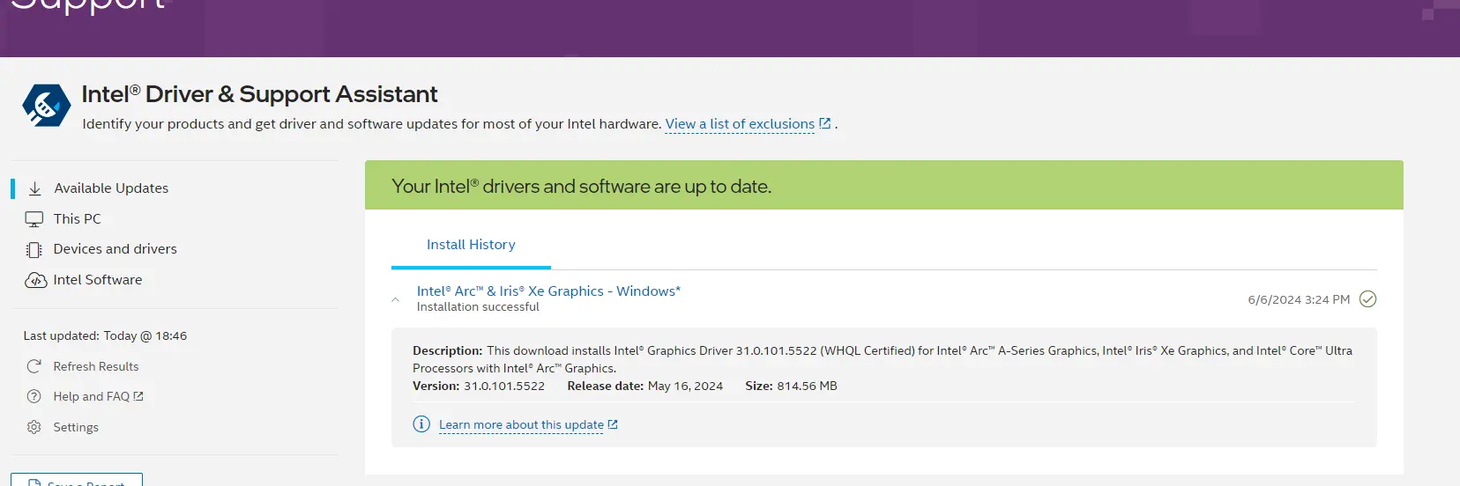This screenshot has height=486, width=1460.
Task: Click the installation successful checkmark icon
Action: click(1367, 299)
